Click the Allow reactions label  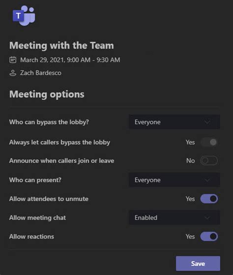pyautogui.click(x=31, y=237)
